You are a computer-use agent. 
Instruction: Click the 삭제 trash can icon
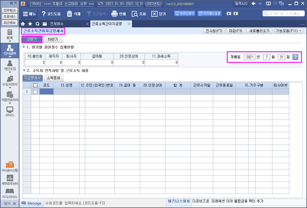[x=70, y=14]
